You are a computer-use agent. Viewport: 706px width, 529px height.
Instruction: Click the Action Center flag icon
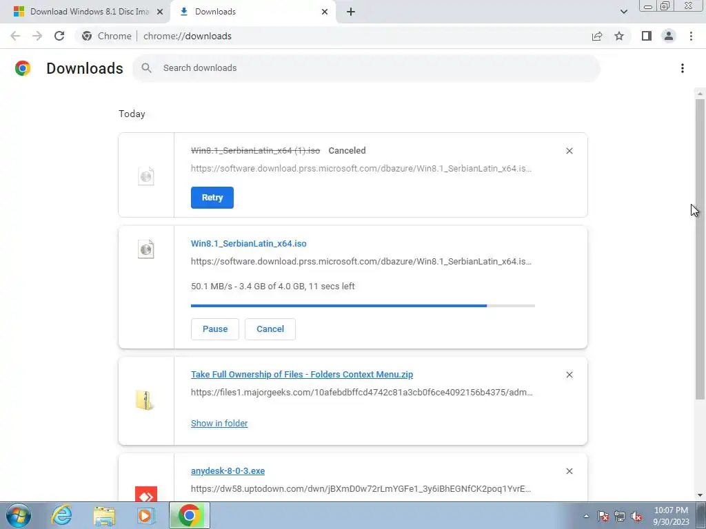click(603, 516)
